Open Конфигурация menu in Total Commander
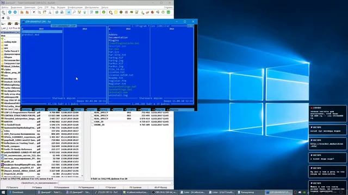The image size is (348, 195). click(x=75, y=7)
